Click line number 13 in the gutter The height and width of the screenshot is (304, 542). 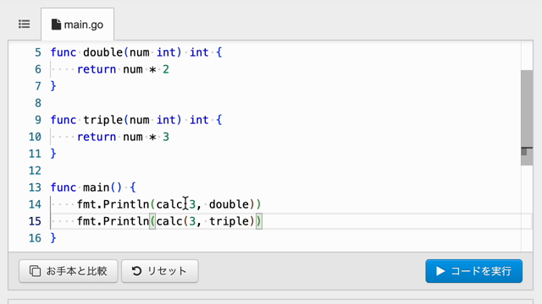(35, 187)
